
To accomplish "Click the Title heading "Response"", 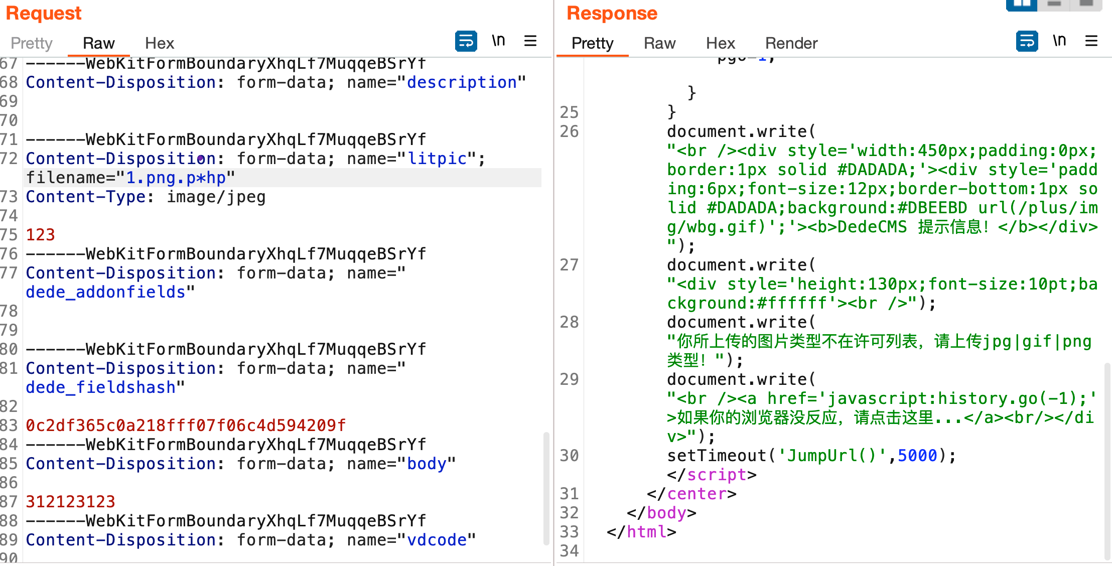I will point(612,13).
